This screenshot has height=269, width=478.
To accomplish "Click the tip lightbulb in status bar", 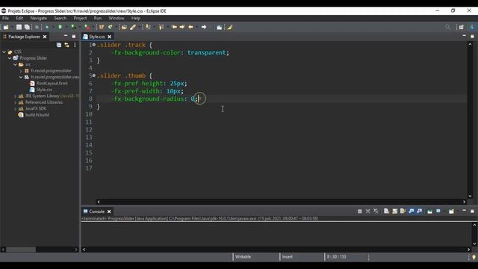I will coord(474,257).
